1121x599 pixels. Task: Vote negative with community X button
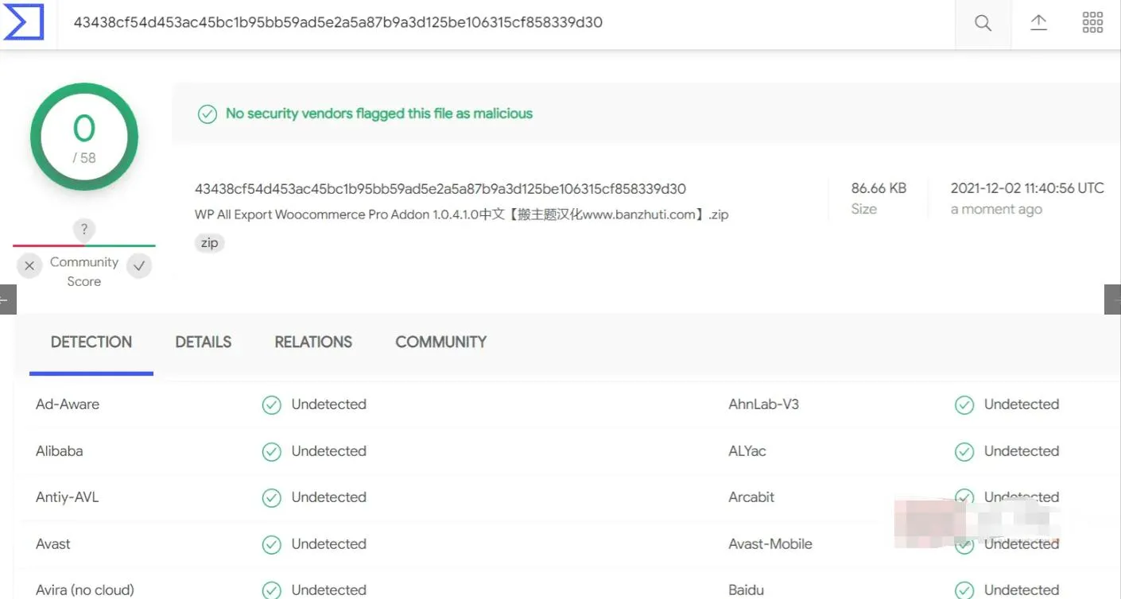coord(29,266)
